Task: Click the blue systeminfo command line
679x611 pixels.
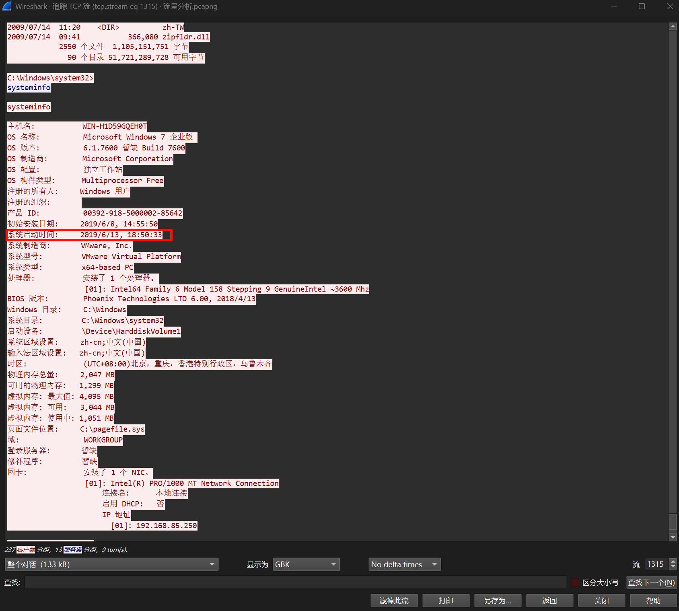Action: click(x=29, y=88)
